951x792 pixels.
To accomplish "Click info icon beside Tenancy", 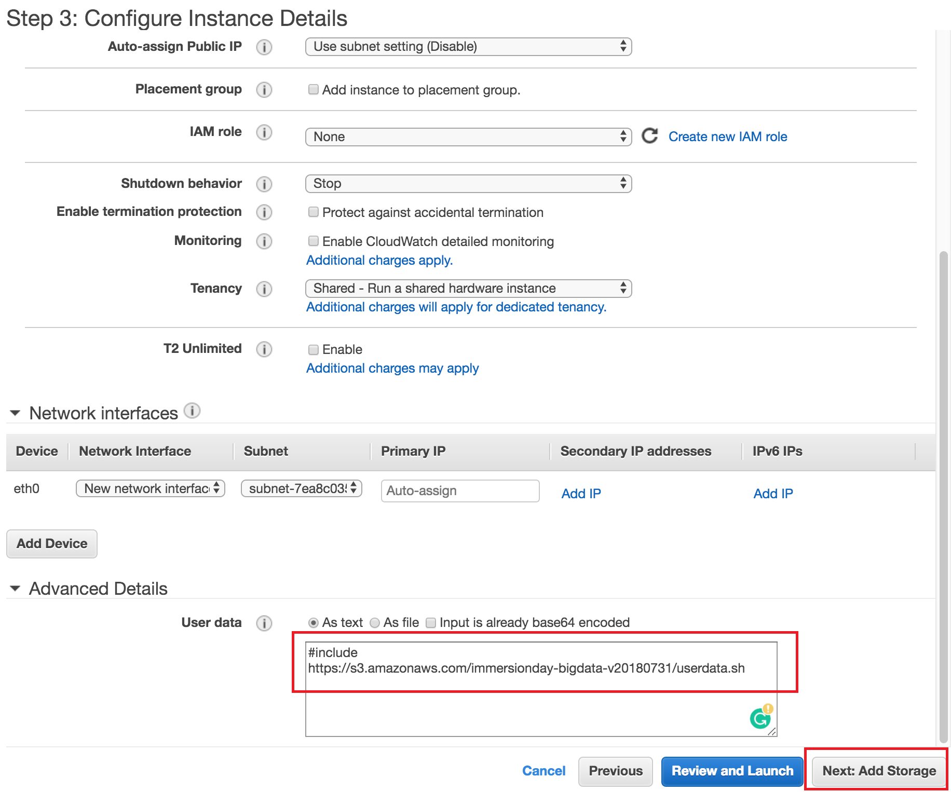I will [264, 289].
